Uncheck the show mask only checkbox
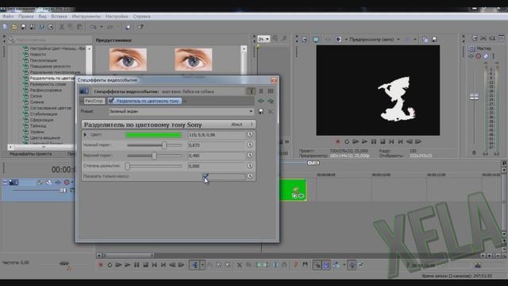 click(206, 176)
